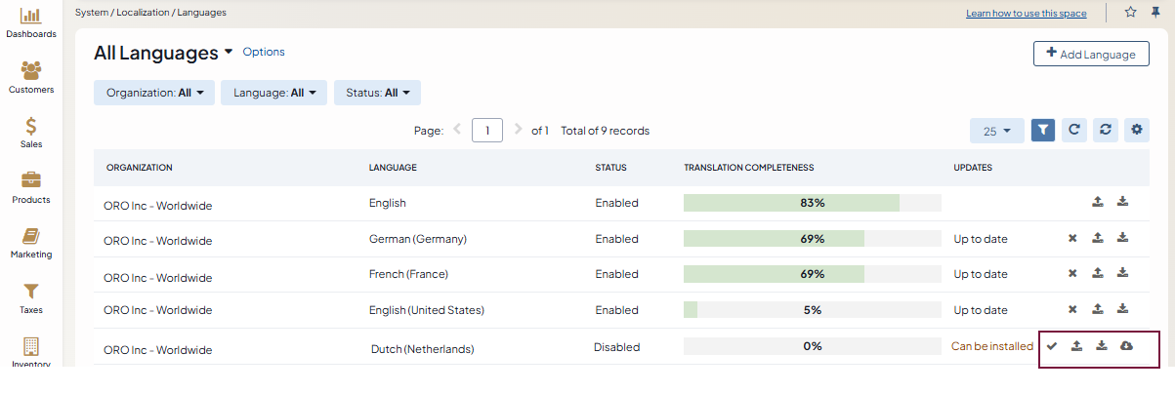The height and width of the screenshot is (393, 1175).
Task: Enable Dutch (Netherlands) language with checkmark icon
Action: tap(1052, 346)
